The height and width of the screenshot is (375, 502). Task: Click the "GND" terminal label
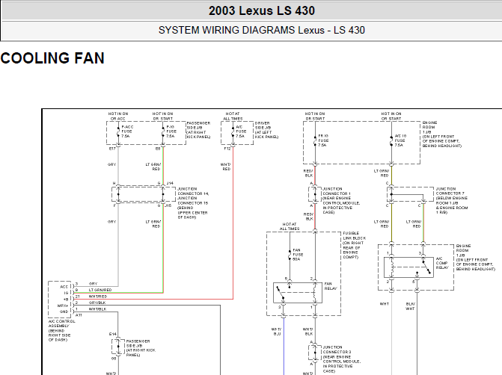tap(64, 312)
